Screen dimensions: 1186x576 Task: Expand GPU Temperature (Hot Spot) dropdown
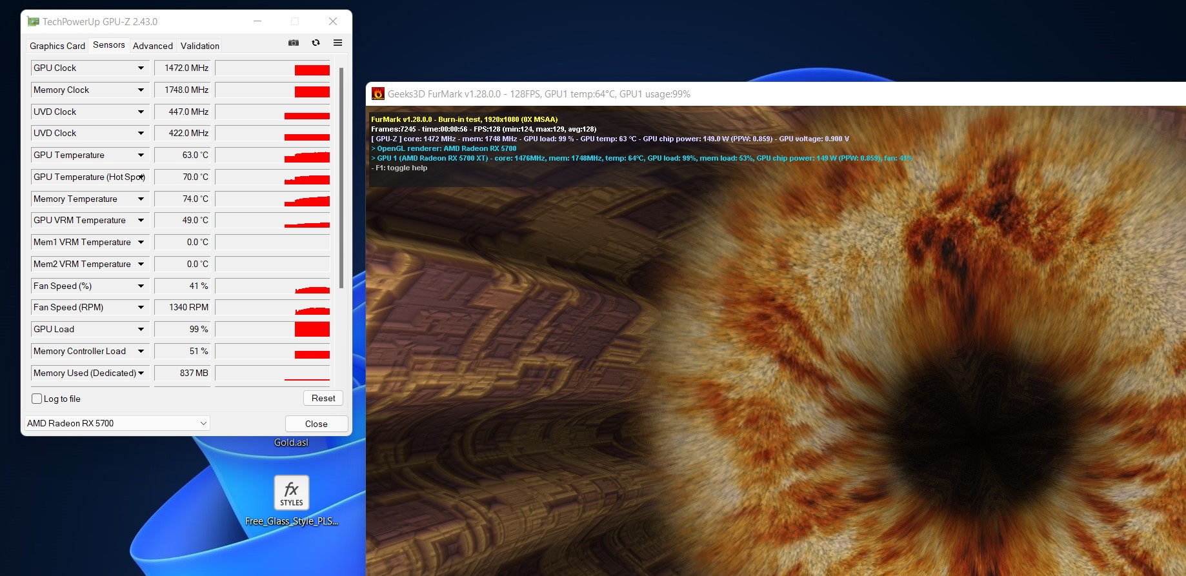pyautogui.click(x=142, y=177)
